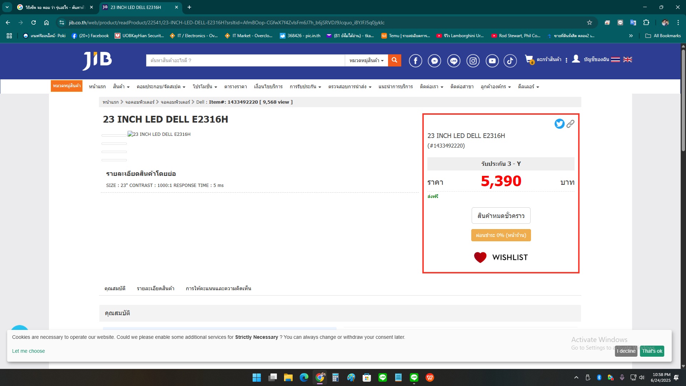Show more bookmarks chevron
The height and width of the screenshot is (386, 686).
pyautogui.click(x=631, y=36)
